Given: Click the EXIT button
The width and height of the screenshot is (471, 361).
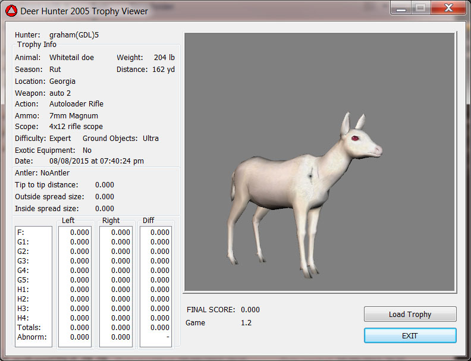Looking at the screenshot, I should [x=410, y=335].
